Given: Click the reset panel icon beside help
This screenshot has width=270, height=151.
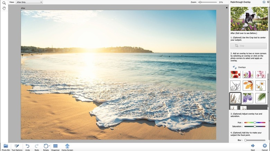Looking at the screenshot, I should (x=264, y=2).
